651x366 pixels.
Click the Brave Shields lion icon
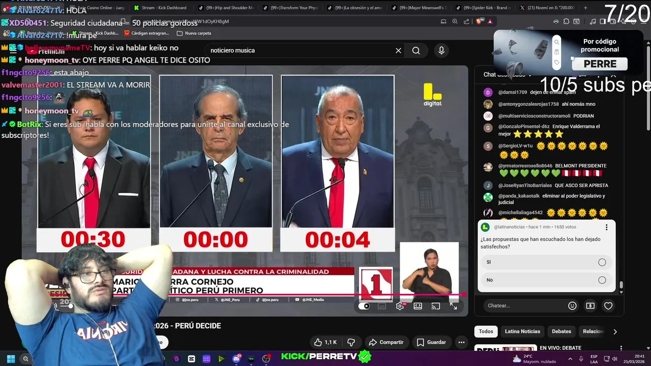tap(478, 21)
